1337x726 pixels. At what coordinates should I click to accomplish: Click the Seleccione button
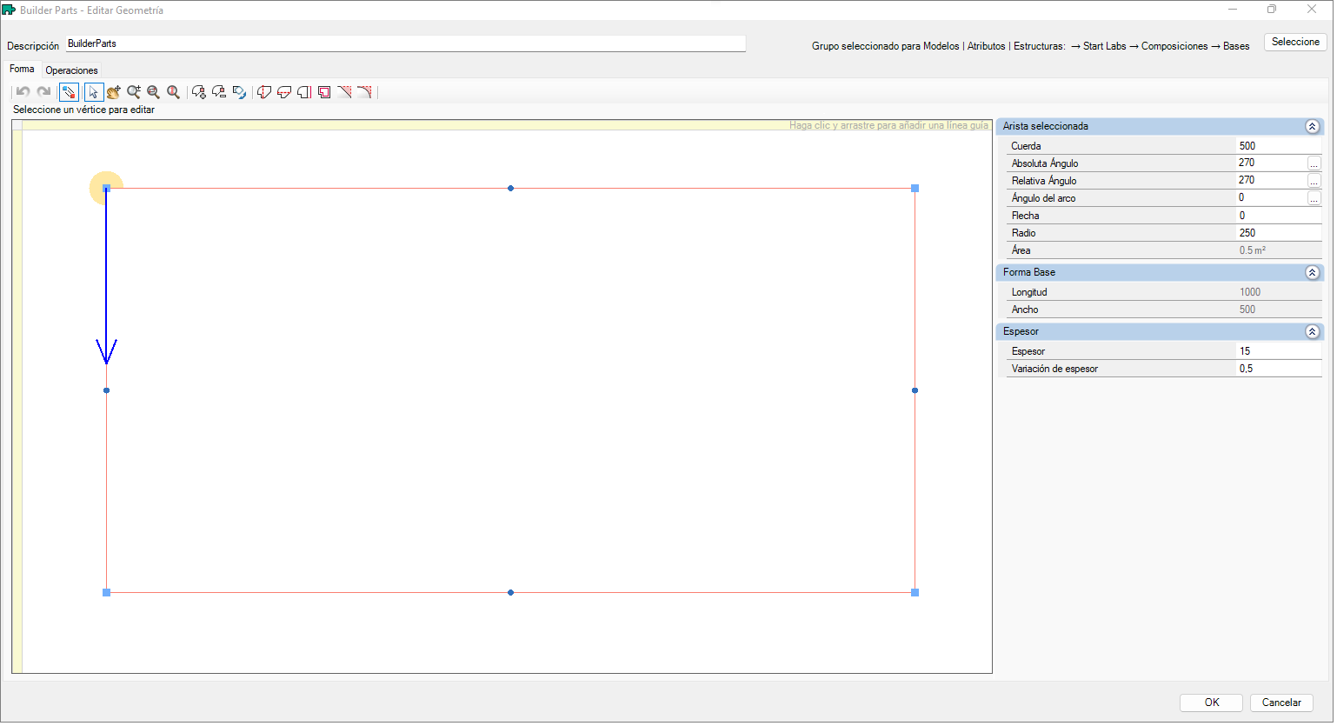(x=1295, y=42)
